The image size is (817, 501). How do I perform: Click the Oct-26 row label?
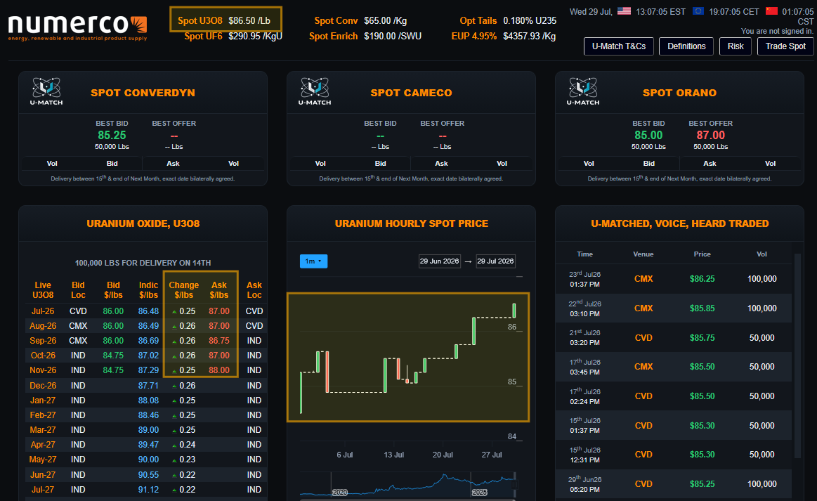(x=43, y=355)
